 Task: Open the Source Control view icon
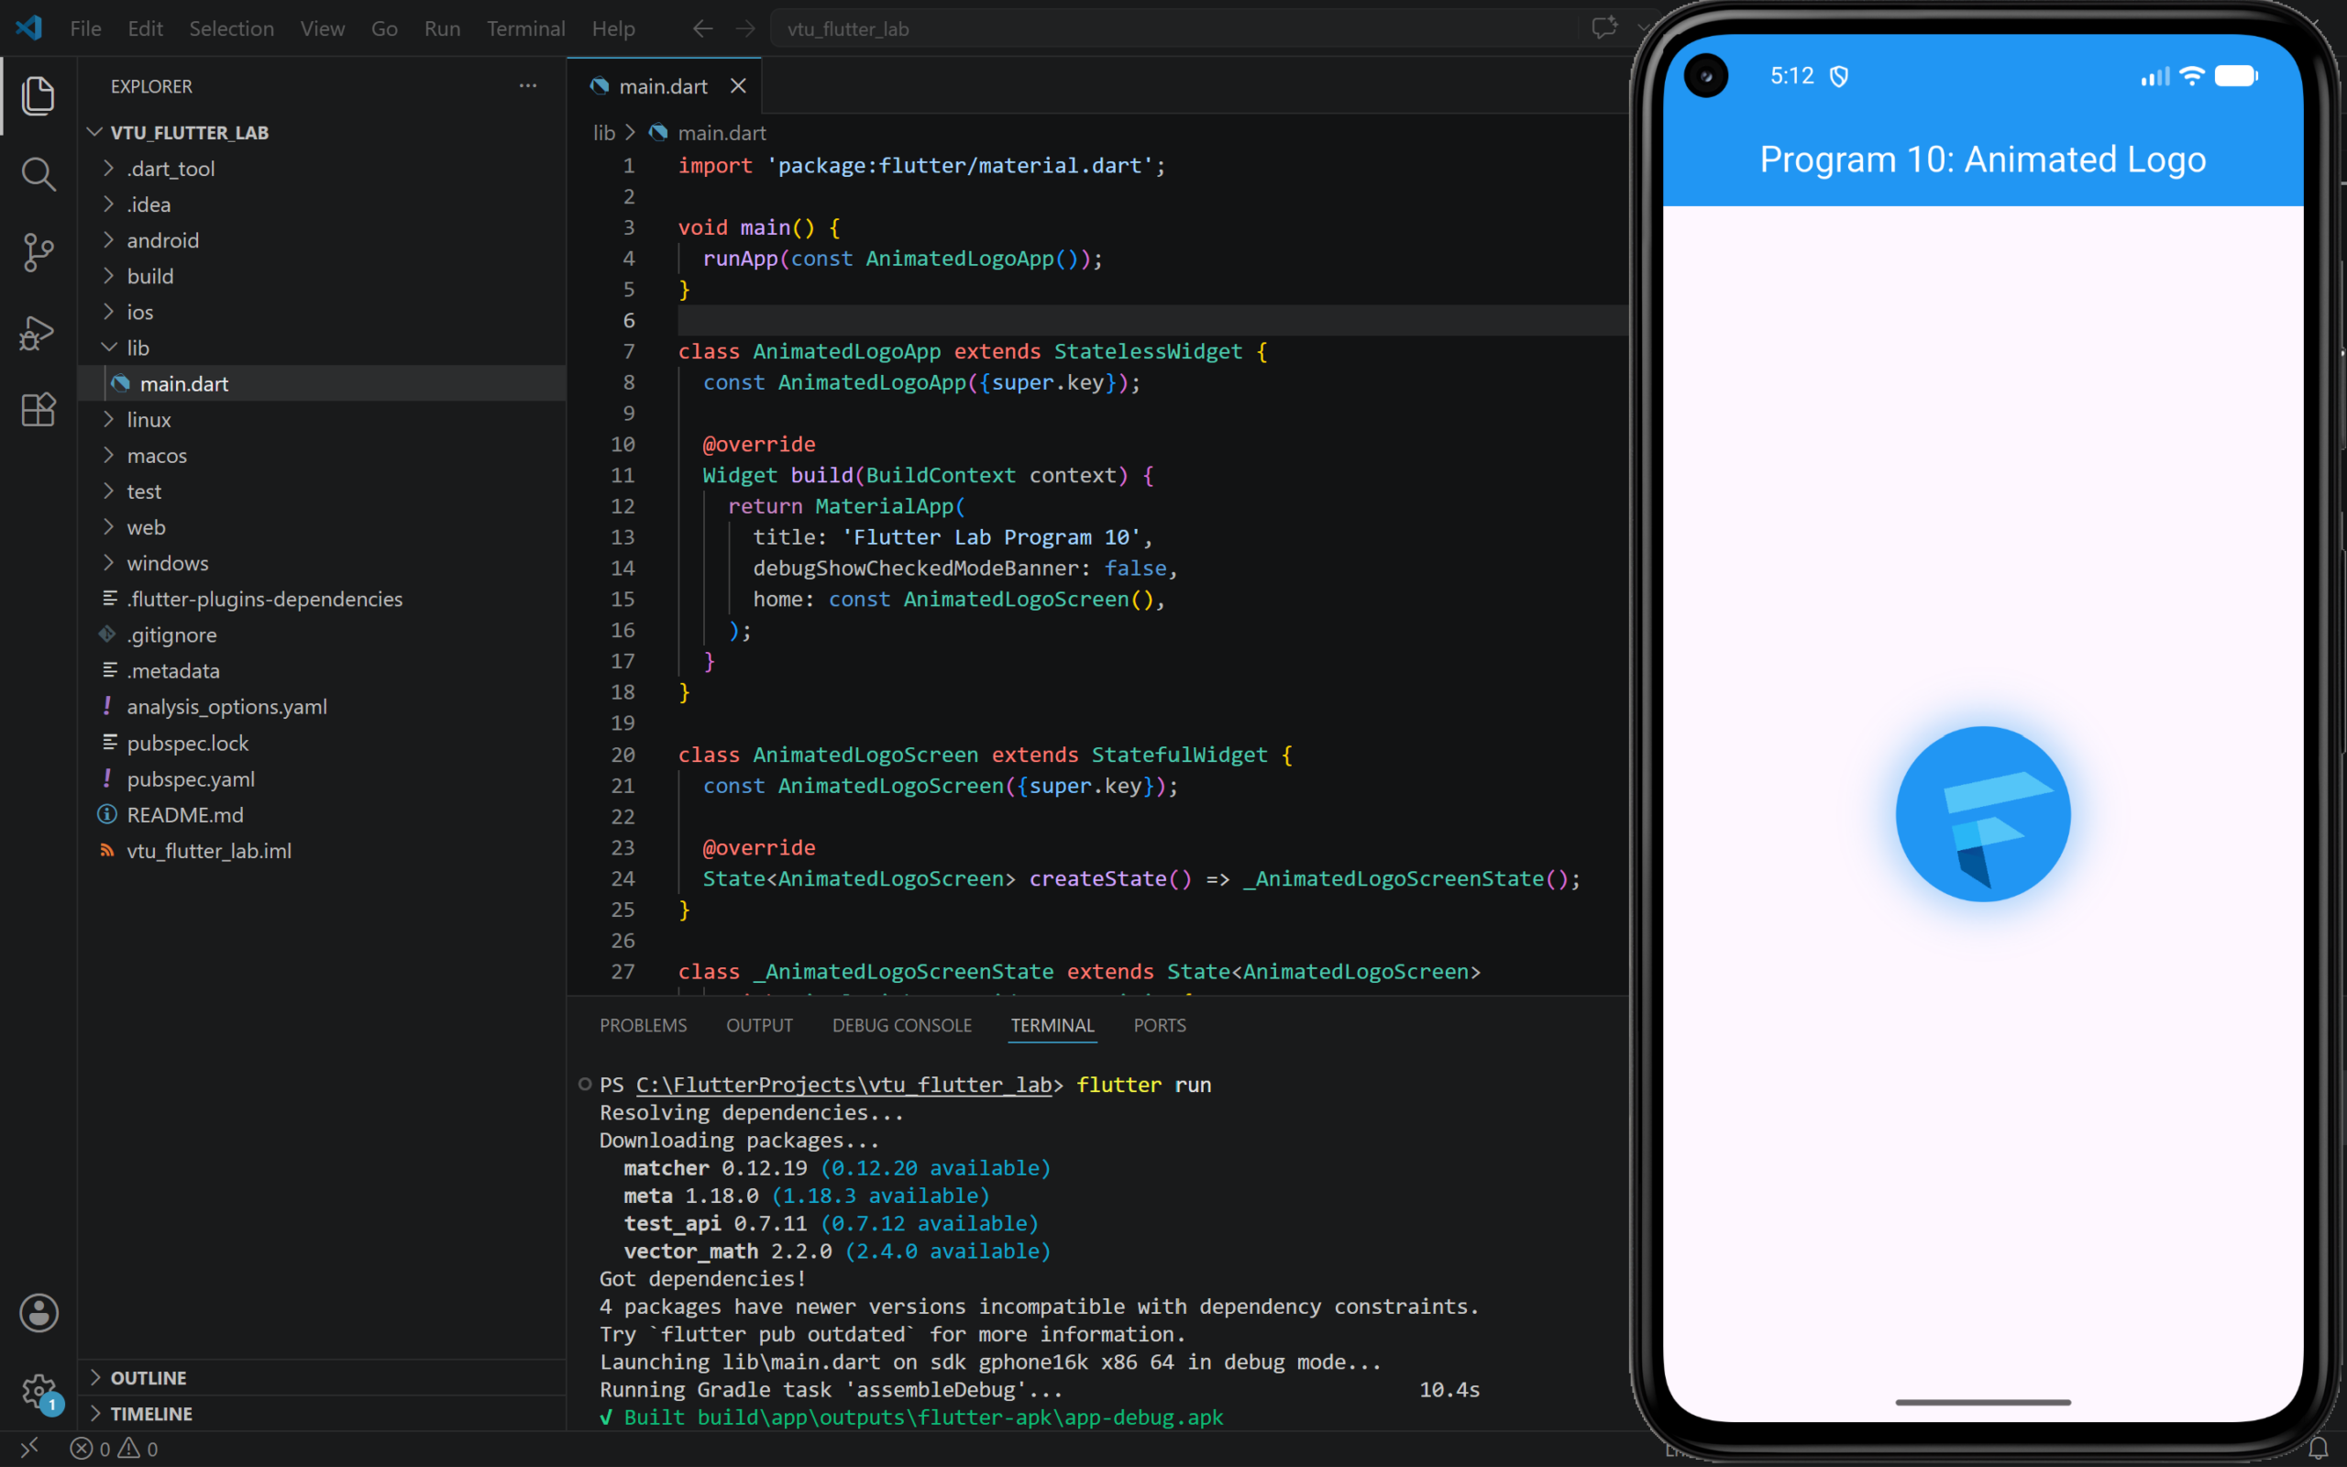[38, 252]
